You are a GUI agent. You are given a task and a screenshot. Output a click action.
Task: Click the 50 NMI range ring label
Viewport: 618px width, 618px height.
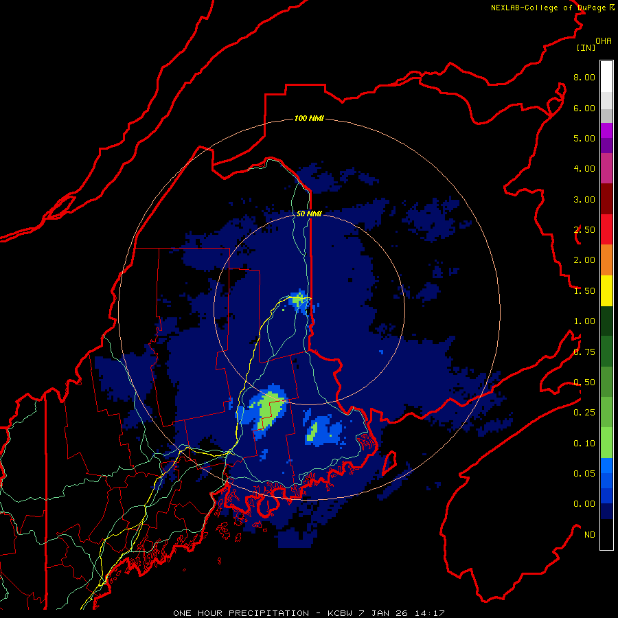pos(309,214)
